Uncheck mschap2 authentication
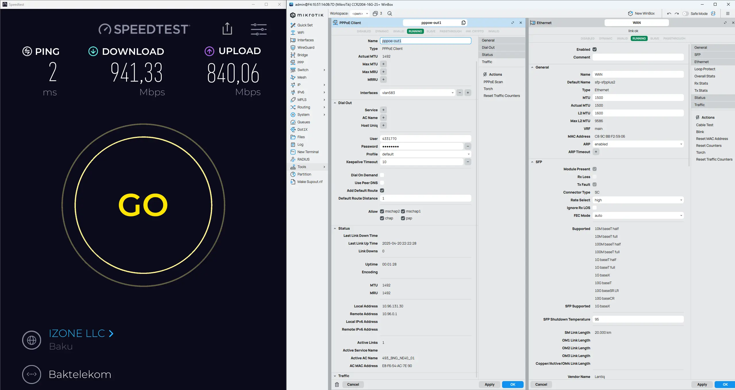 click(382, 211)
